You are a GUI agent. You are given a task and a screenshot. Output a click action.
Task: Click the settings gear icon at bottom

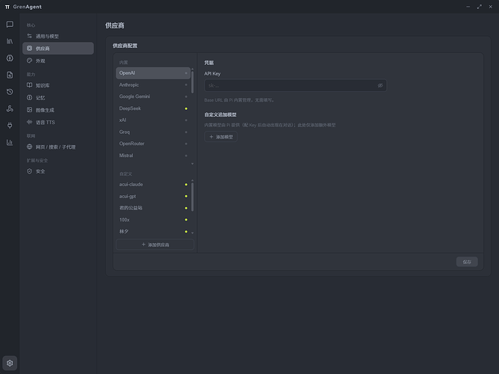coord(10,363)
